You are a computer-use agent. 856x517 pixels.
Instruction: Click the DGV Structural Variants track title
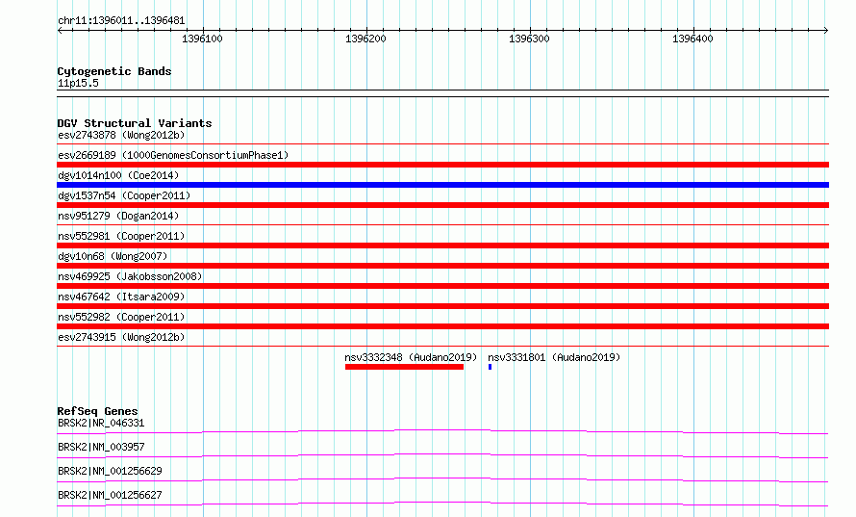coord(135,123)
